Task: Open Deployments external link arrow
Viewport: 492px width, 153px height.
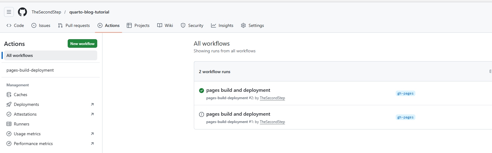Action: coord(92,104)
